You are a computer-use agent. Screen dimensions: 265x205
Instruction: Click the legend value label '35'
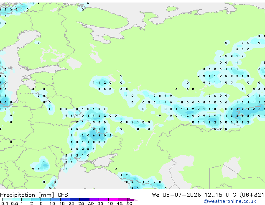coord(100,203)
